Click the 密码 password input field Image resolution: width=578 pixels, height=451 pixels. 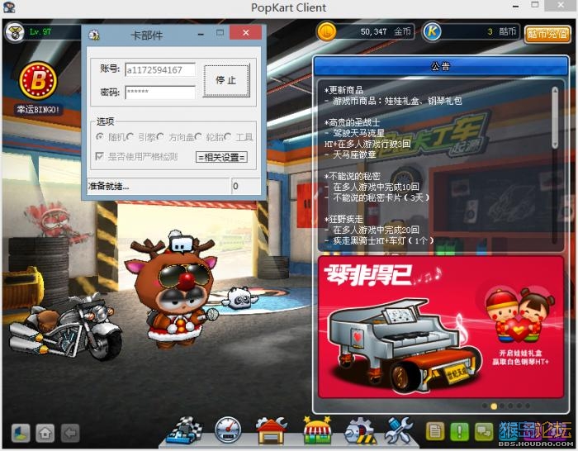coord(160,92)
